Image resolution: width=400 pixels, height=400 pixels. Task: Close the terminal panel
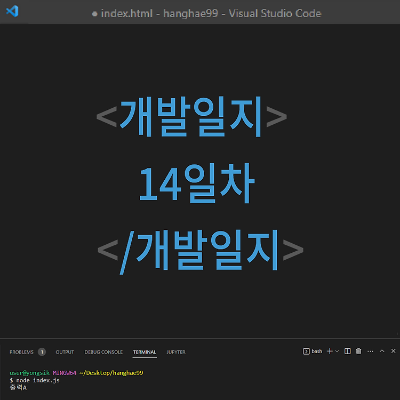(394, 351)
